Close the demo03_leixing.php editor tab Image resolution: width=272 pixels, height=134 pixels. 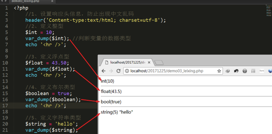(52, 1)
